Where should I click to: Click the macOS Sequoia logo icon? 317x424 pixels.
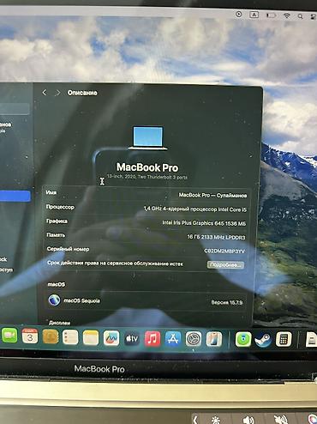point(54,300)
